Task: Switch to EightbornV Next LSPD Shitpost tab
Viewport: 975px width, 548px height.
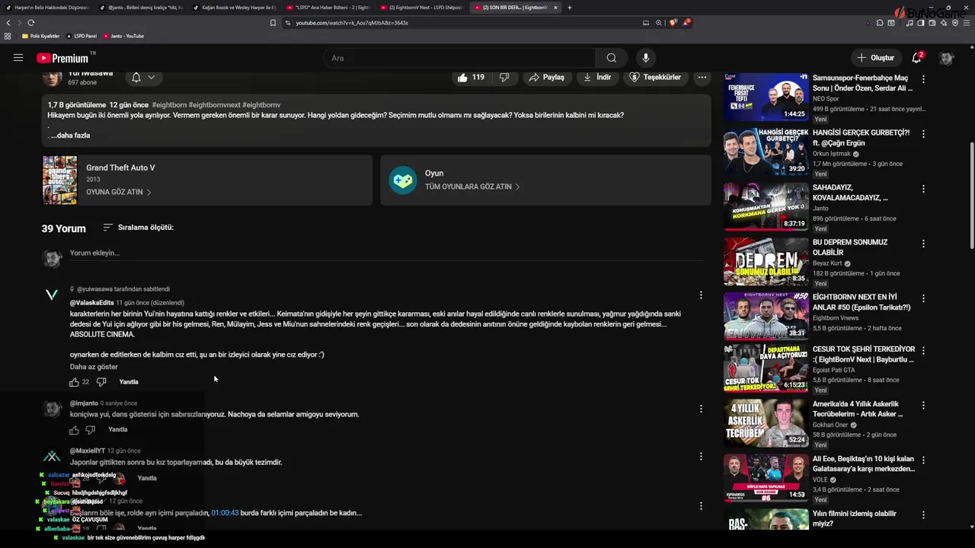Action: click(x=421, y=8)
